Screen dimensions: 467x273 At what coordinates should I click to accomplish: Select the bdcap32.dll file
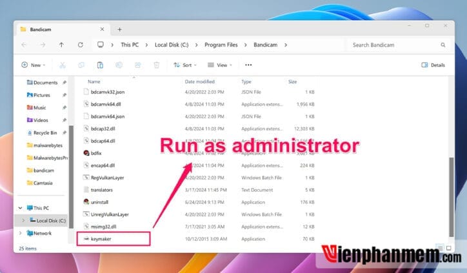(103, 128)
